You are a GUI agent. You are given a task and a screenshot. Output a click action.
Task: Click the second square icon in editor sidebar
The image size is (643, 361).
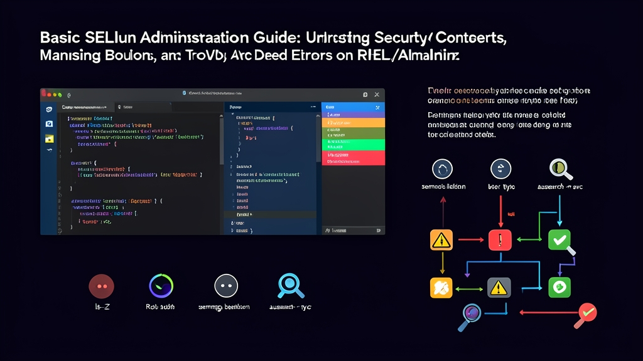[x=49, y=123]
